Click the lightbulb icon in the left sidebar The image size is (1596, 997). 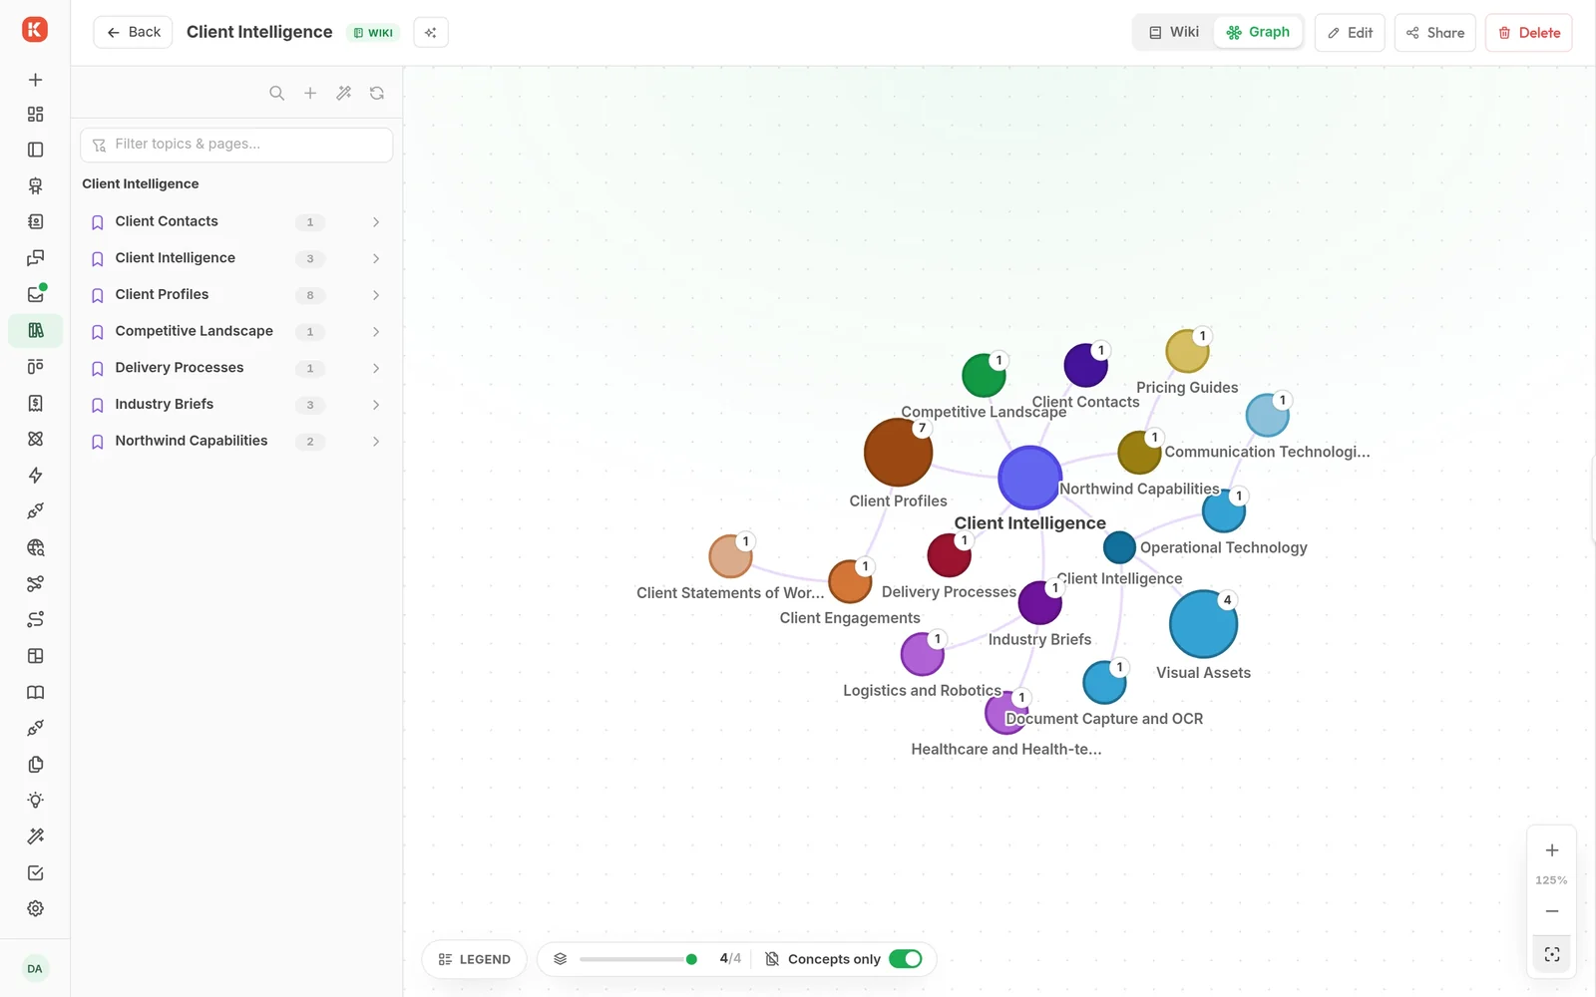(35, 801)
